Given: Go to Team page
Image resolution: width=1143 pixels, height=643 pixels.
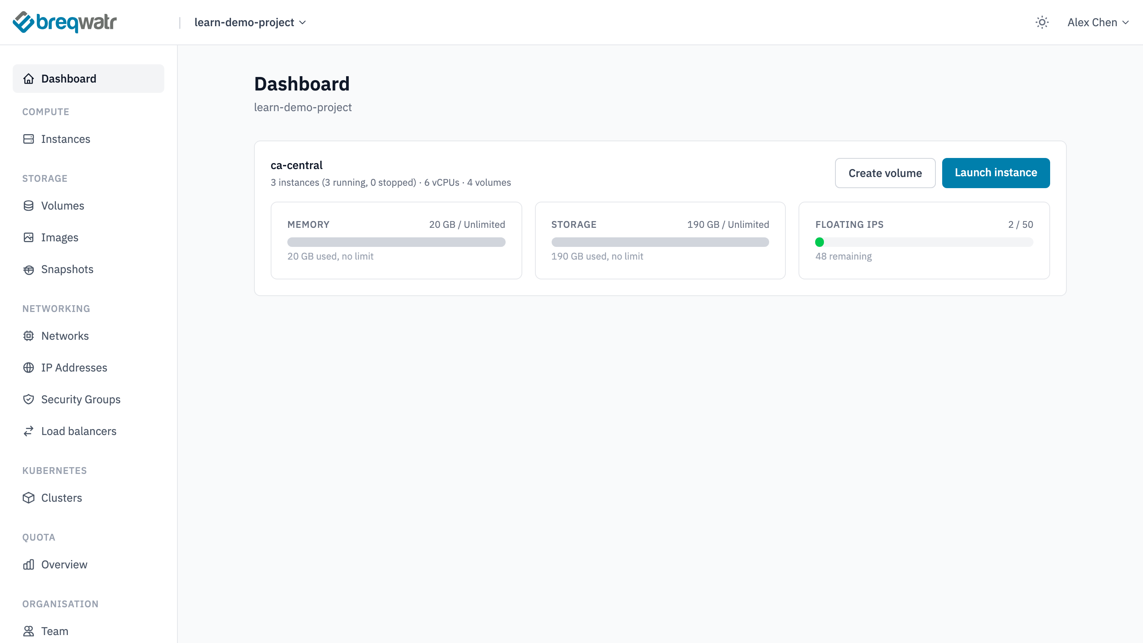Looking at the screenshot, I should (88, 631).
